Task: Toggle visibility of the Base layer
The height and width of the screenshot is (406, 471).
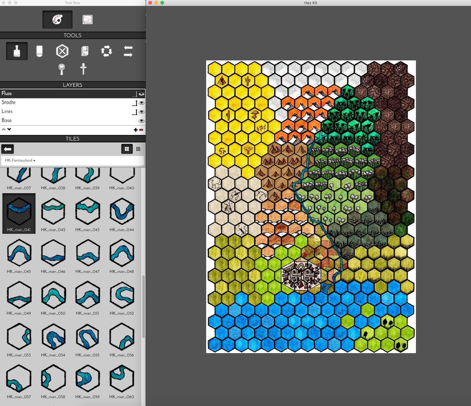Action: (x=141, y=121)
